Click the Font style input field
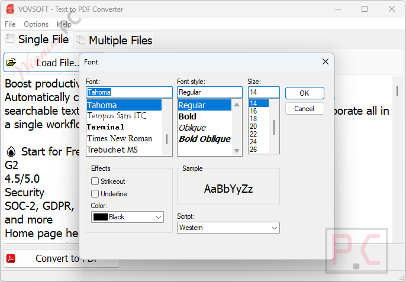406x282 pixels. click(210, 92)
